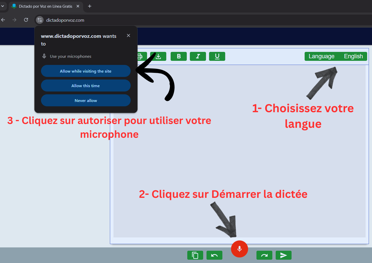Open a new browser tab
This screenshot has height=263, width=372.
[89, 6]
